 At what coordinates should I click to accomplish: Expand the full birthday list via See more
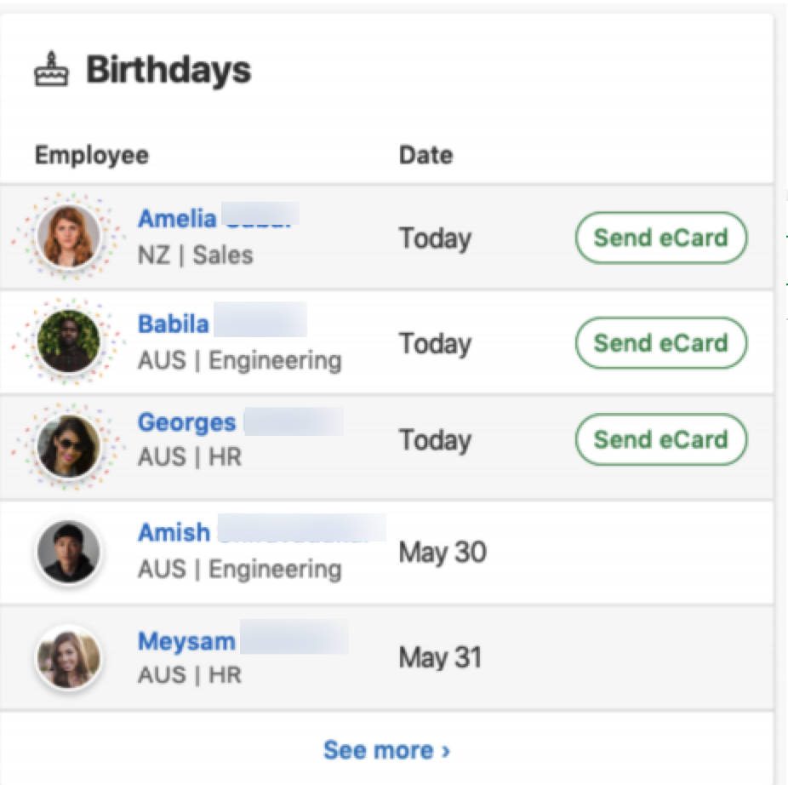tap(387, 750)
